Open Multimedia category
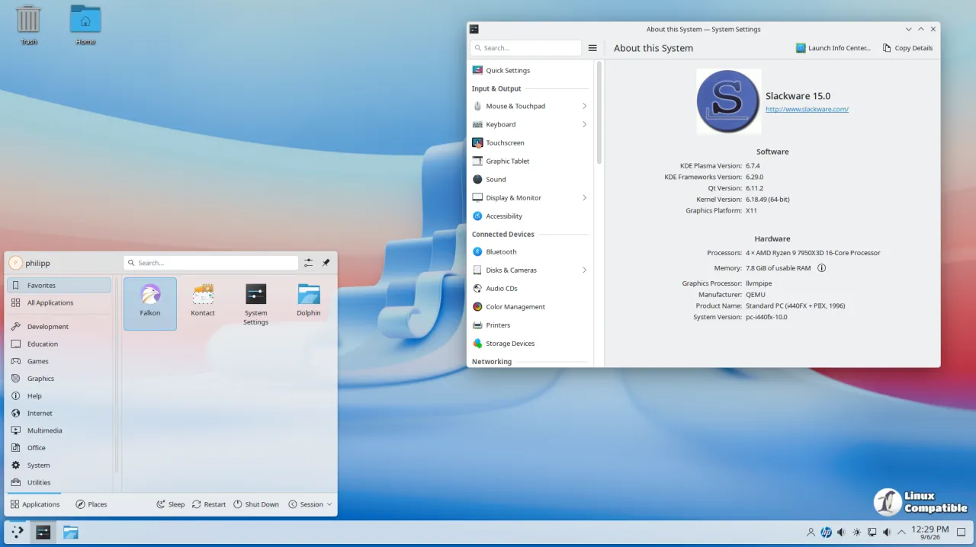 [x=59, y=430]
